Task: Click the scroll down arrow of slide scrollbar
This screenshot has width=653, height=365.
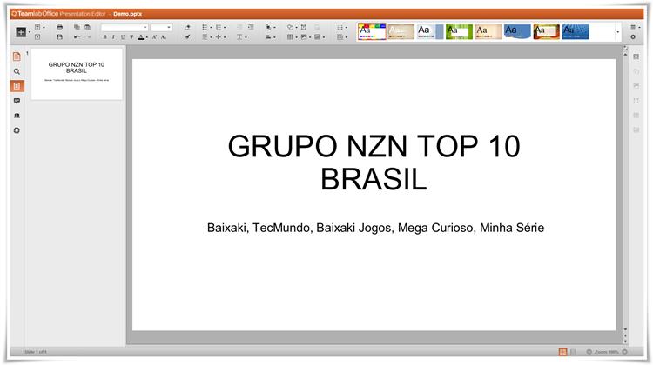Action: coord(625,329)
